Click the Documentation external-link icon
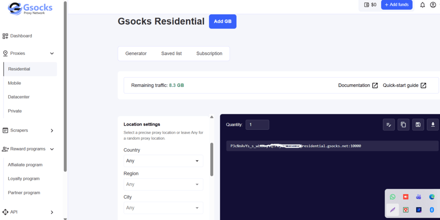Image resolution: width=440 pixels, height=220 pixels. tap(375, 86)
